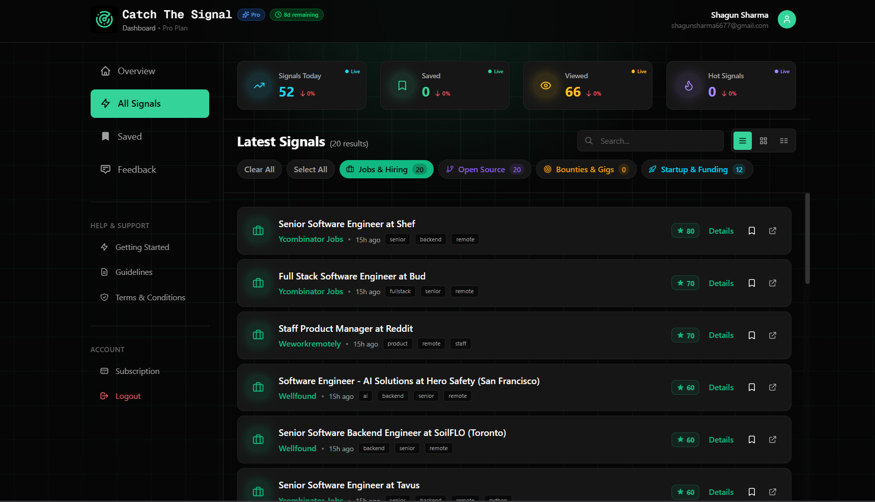This screenshot has height=502, width=875.
Task: Select the Feedback chat icon in sidebar
Action: [x=105, y=169]
